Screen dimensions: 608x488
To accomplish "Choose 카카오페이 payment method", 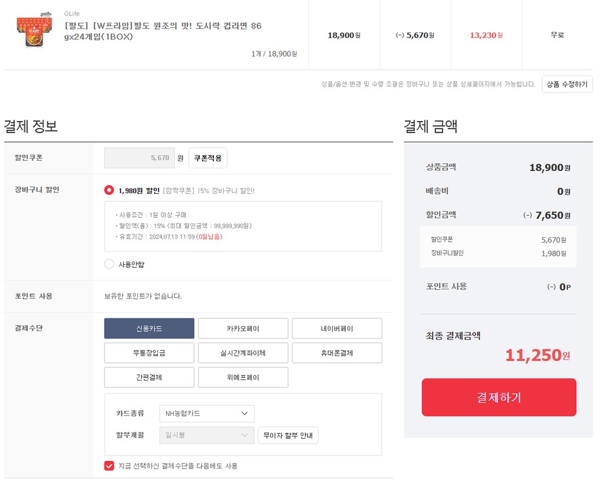I will tap(243, 328).
